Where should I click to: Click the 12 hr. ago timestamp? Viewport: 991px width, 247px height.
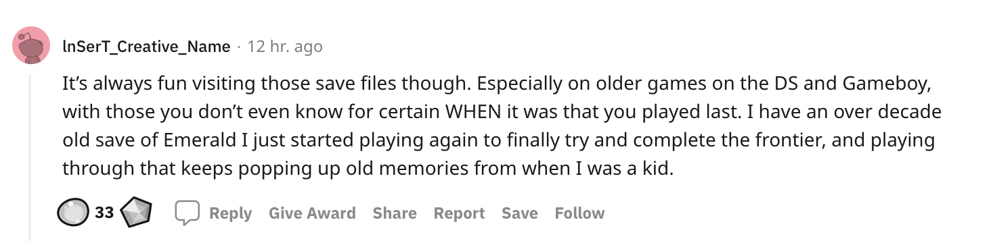[285, 47]
